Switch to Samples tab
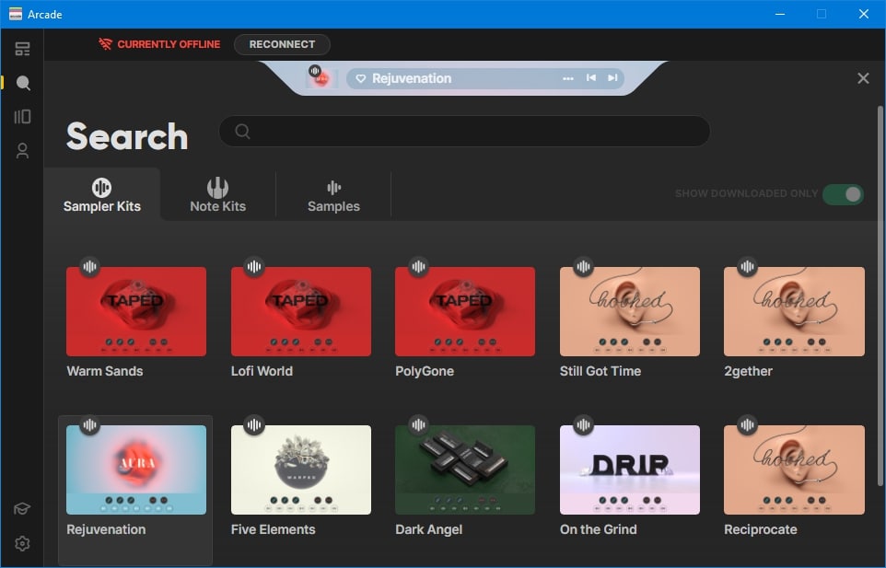This screenshot has height=568, width=886. point(333,195)
